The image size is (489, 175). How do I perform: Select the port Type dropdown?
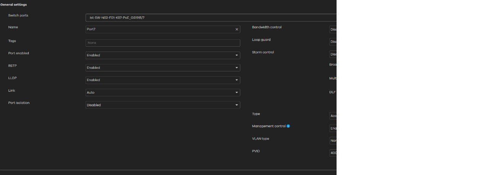[333, 116]
